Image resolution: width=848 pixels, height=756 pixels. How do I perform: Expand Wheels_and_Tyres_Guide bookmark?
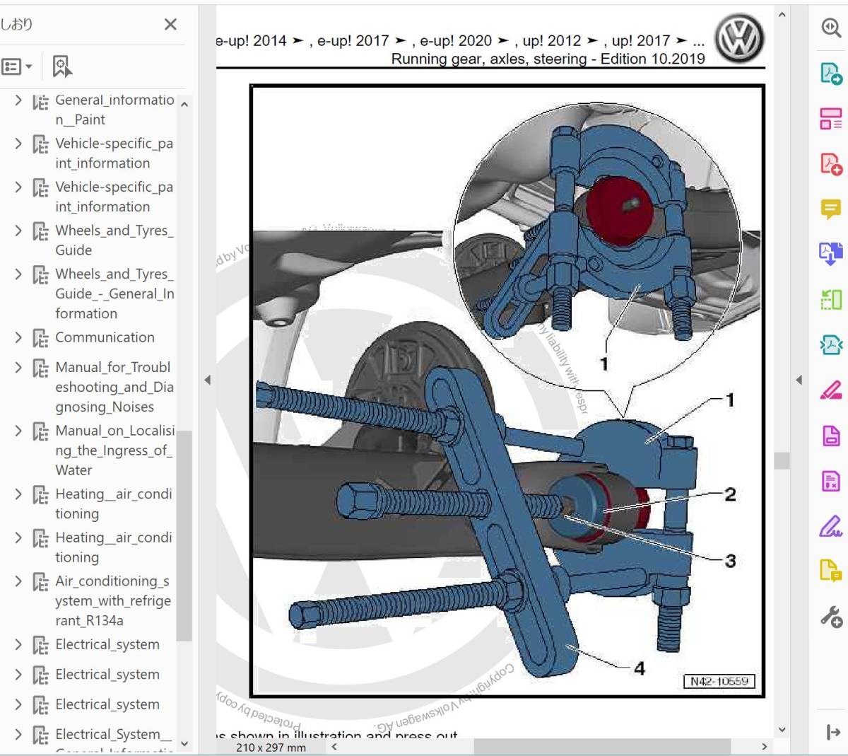click(18, 231)
